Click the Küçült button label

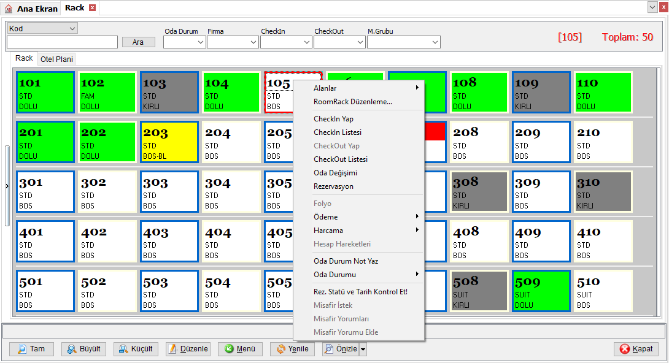(x=142, y=349)
